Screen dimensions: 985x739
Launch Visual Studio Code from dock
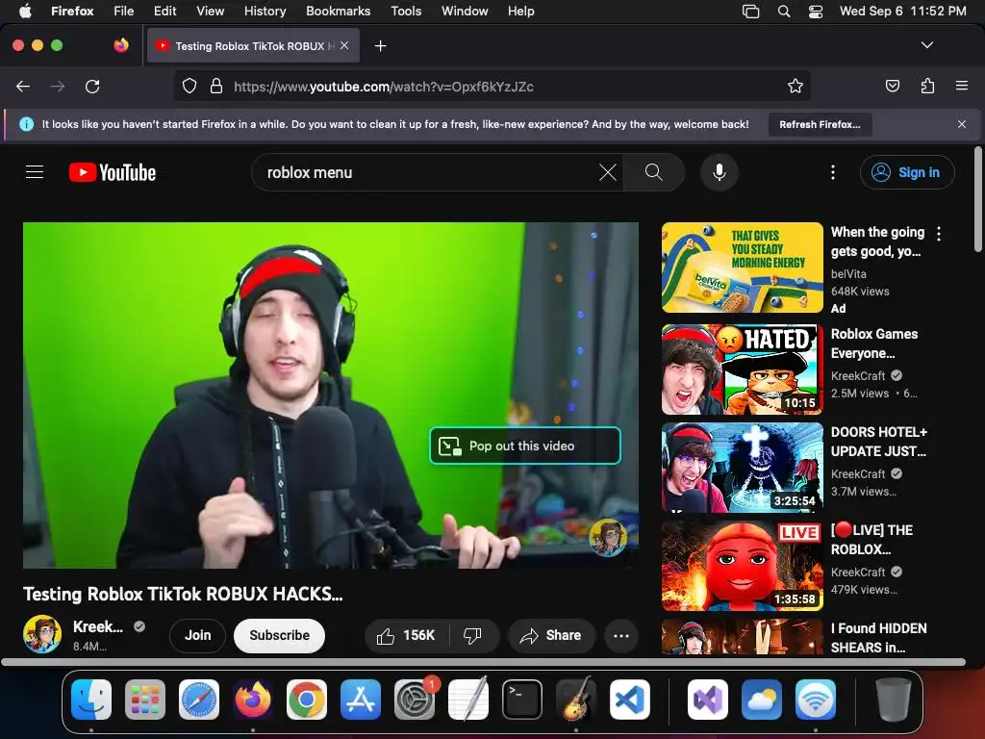coord(630,700)
